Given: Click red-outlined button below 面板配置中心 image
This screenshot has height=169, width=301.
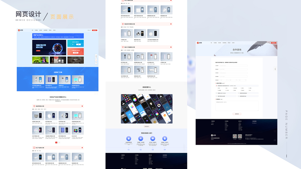Looking at the screenshot, I should coord(147,126).
